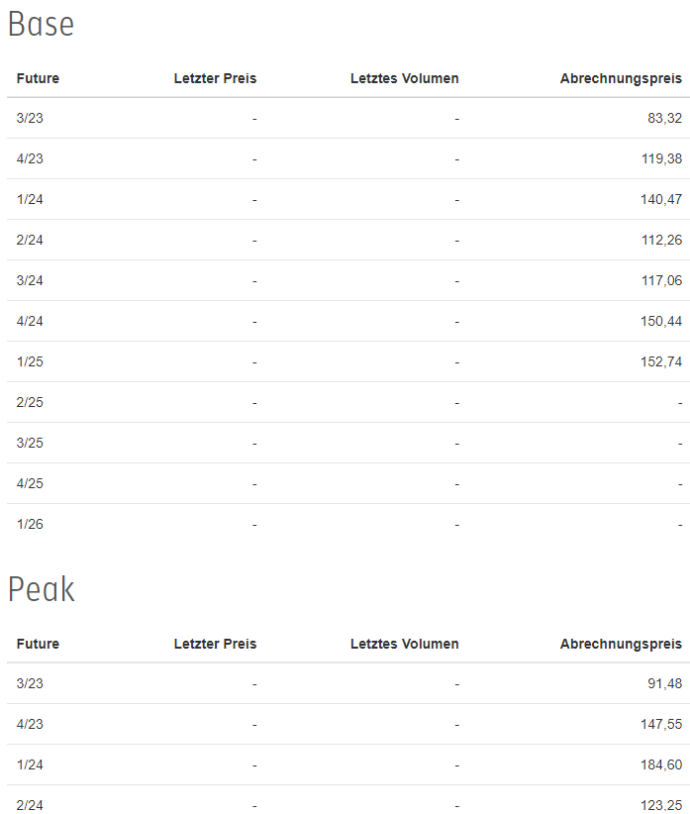Click the Base 2/25 row
This screenshot has height=814, width=690.
[348, 402]
